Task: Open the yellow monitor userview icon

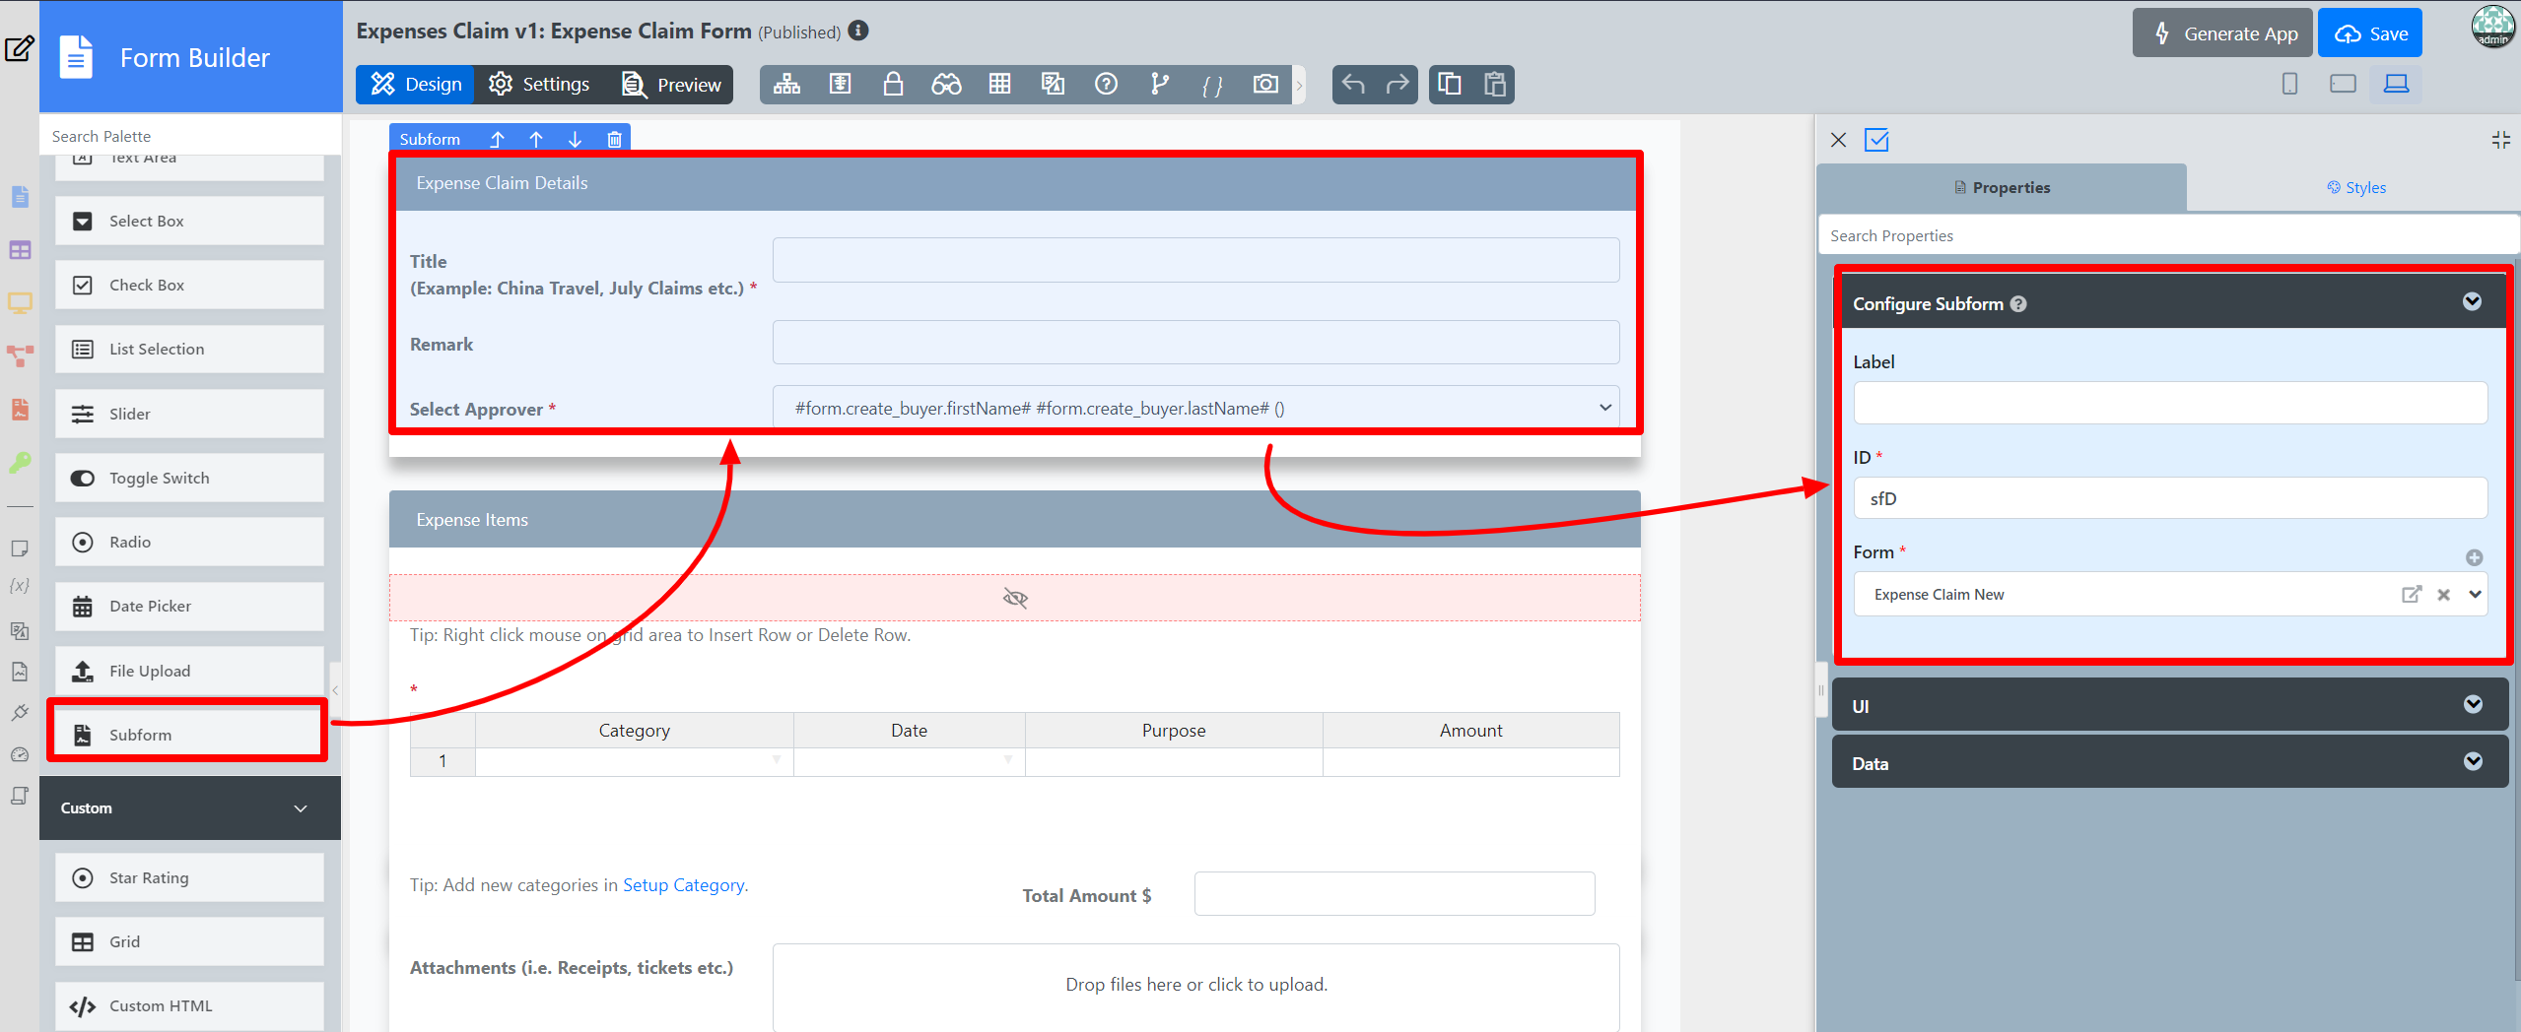Action: point(20,302)
